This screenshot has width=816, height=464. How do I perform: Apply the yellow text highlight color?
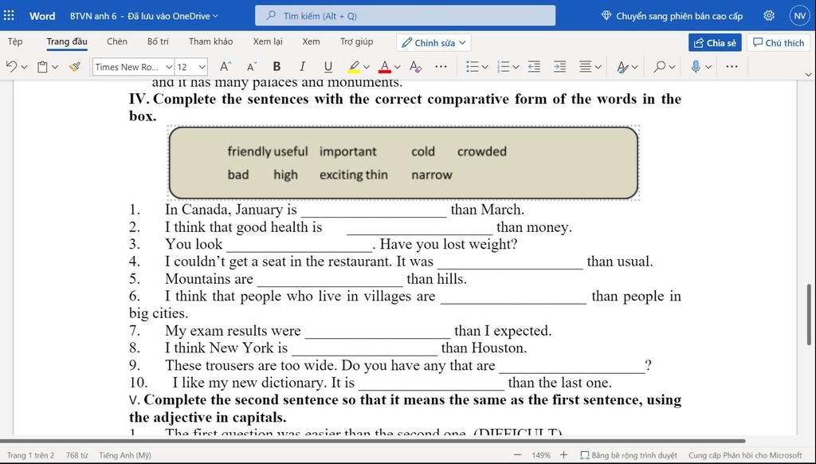pyautogui.click(x=354, y=67)
